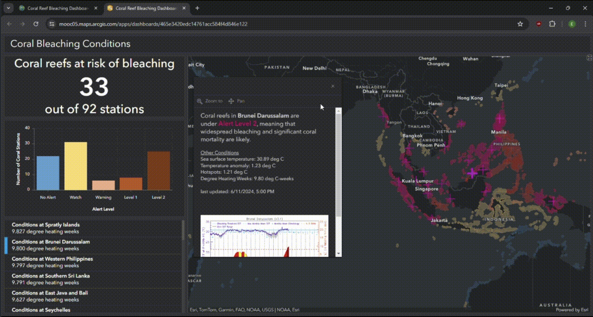Image resolution: width=593 pixels, height=317 pixels.
Task: Restore down the browser window
Action: pyautogui.click(x=568, y=8)
